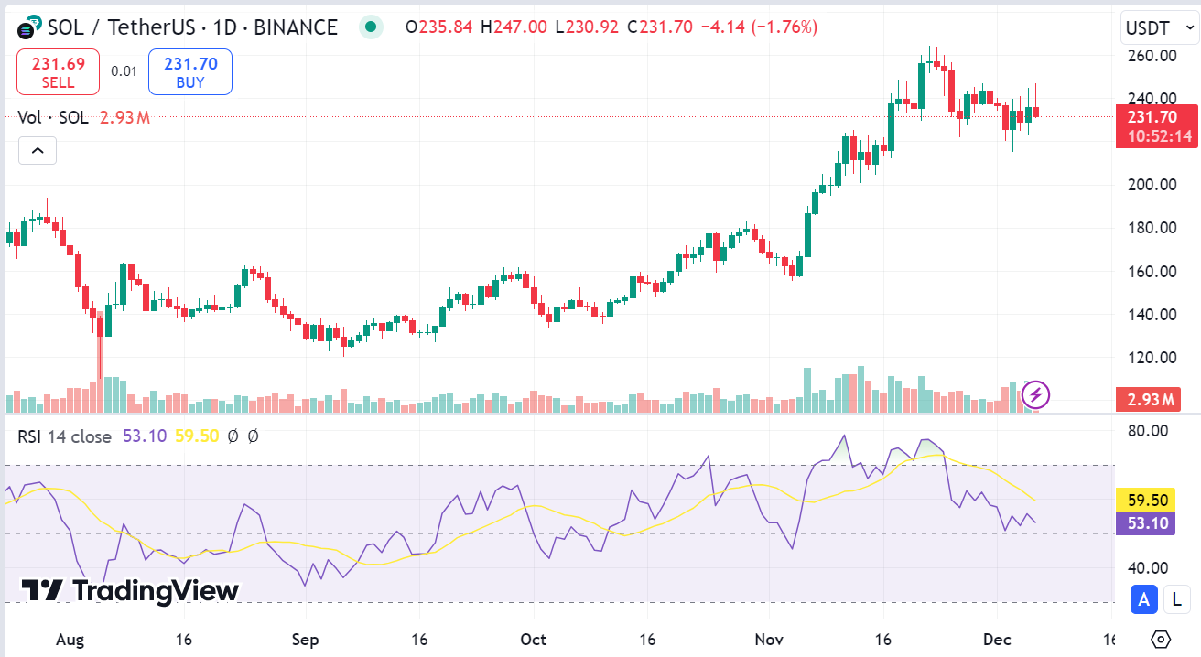
Task: Click the C231.70 close price value
Action: tap(660, 27)
